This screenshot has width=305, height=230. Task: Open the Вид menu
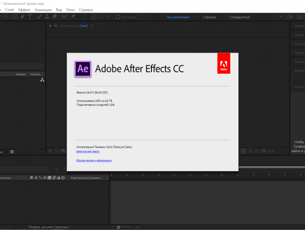click(59, 10)
